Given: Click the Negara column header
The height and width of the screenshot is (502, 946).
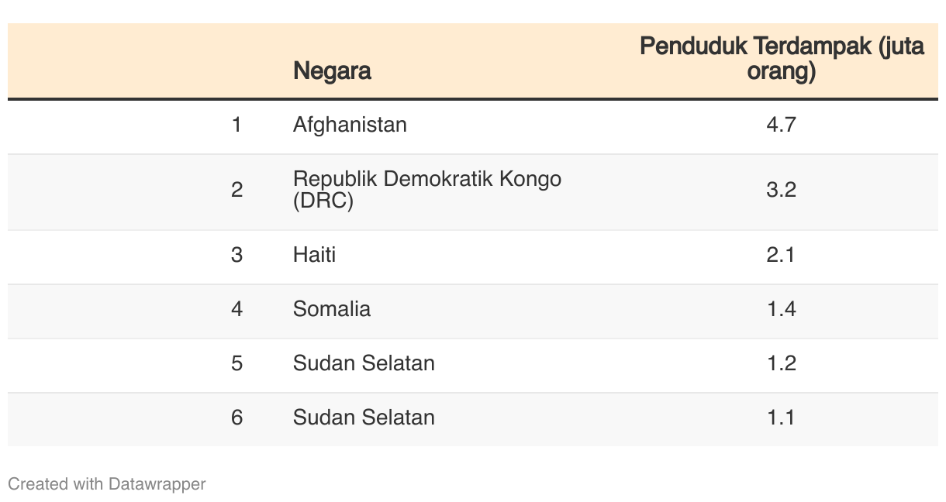Looking at the screenshot, I should [x=332, y=70].
